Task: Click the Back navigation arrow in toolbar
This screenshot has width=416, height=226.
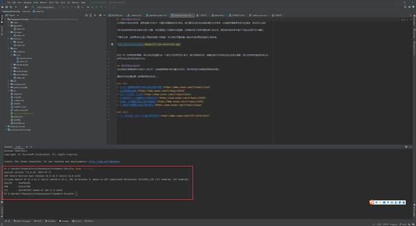Action: coord(16,7)
